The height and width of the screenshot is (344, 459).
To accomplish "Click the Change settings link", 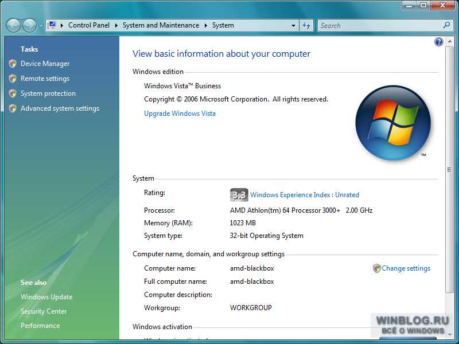I will [406, 268].
